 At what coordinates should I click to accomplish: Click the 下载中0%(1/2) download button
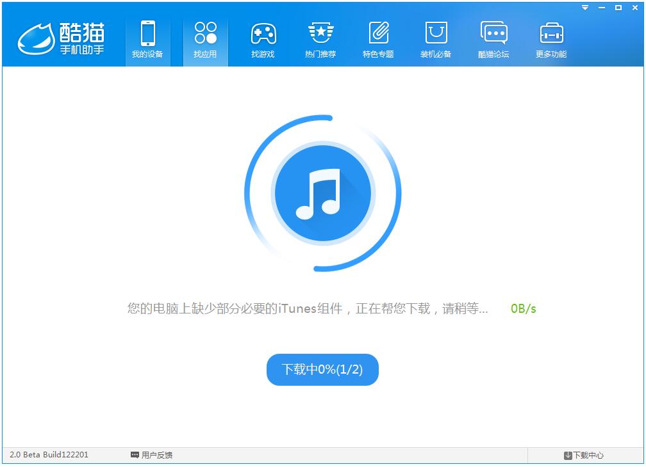322,370
